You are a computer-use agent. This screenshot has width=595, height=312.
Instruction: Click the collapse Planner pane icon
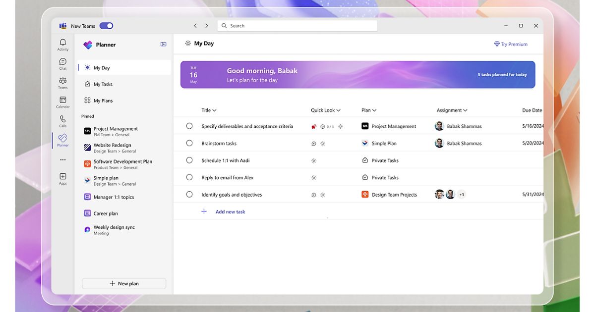tap(163, 45)
